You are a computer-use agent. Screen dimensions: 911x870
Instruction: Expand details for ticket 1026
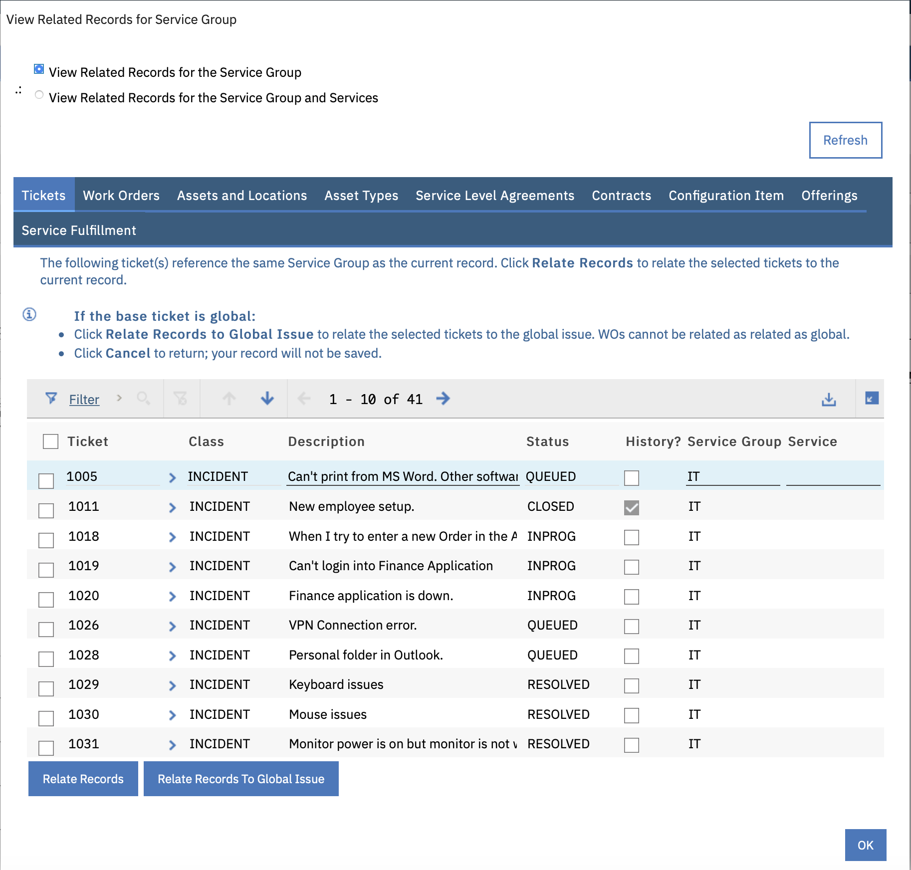coord(172,626)
